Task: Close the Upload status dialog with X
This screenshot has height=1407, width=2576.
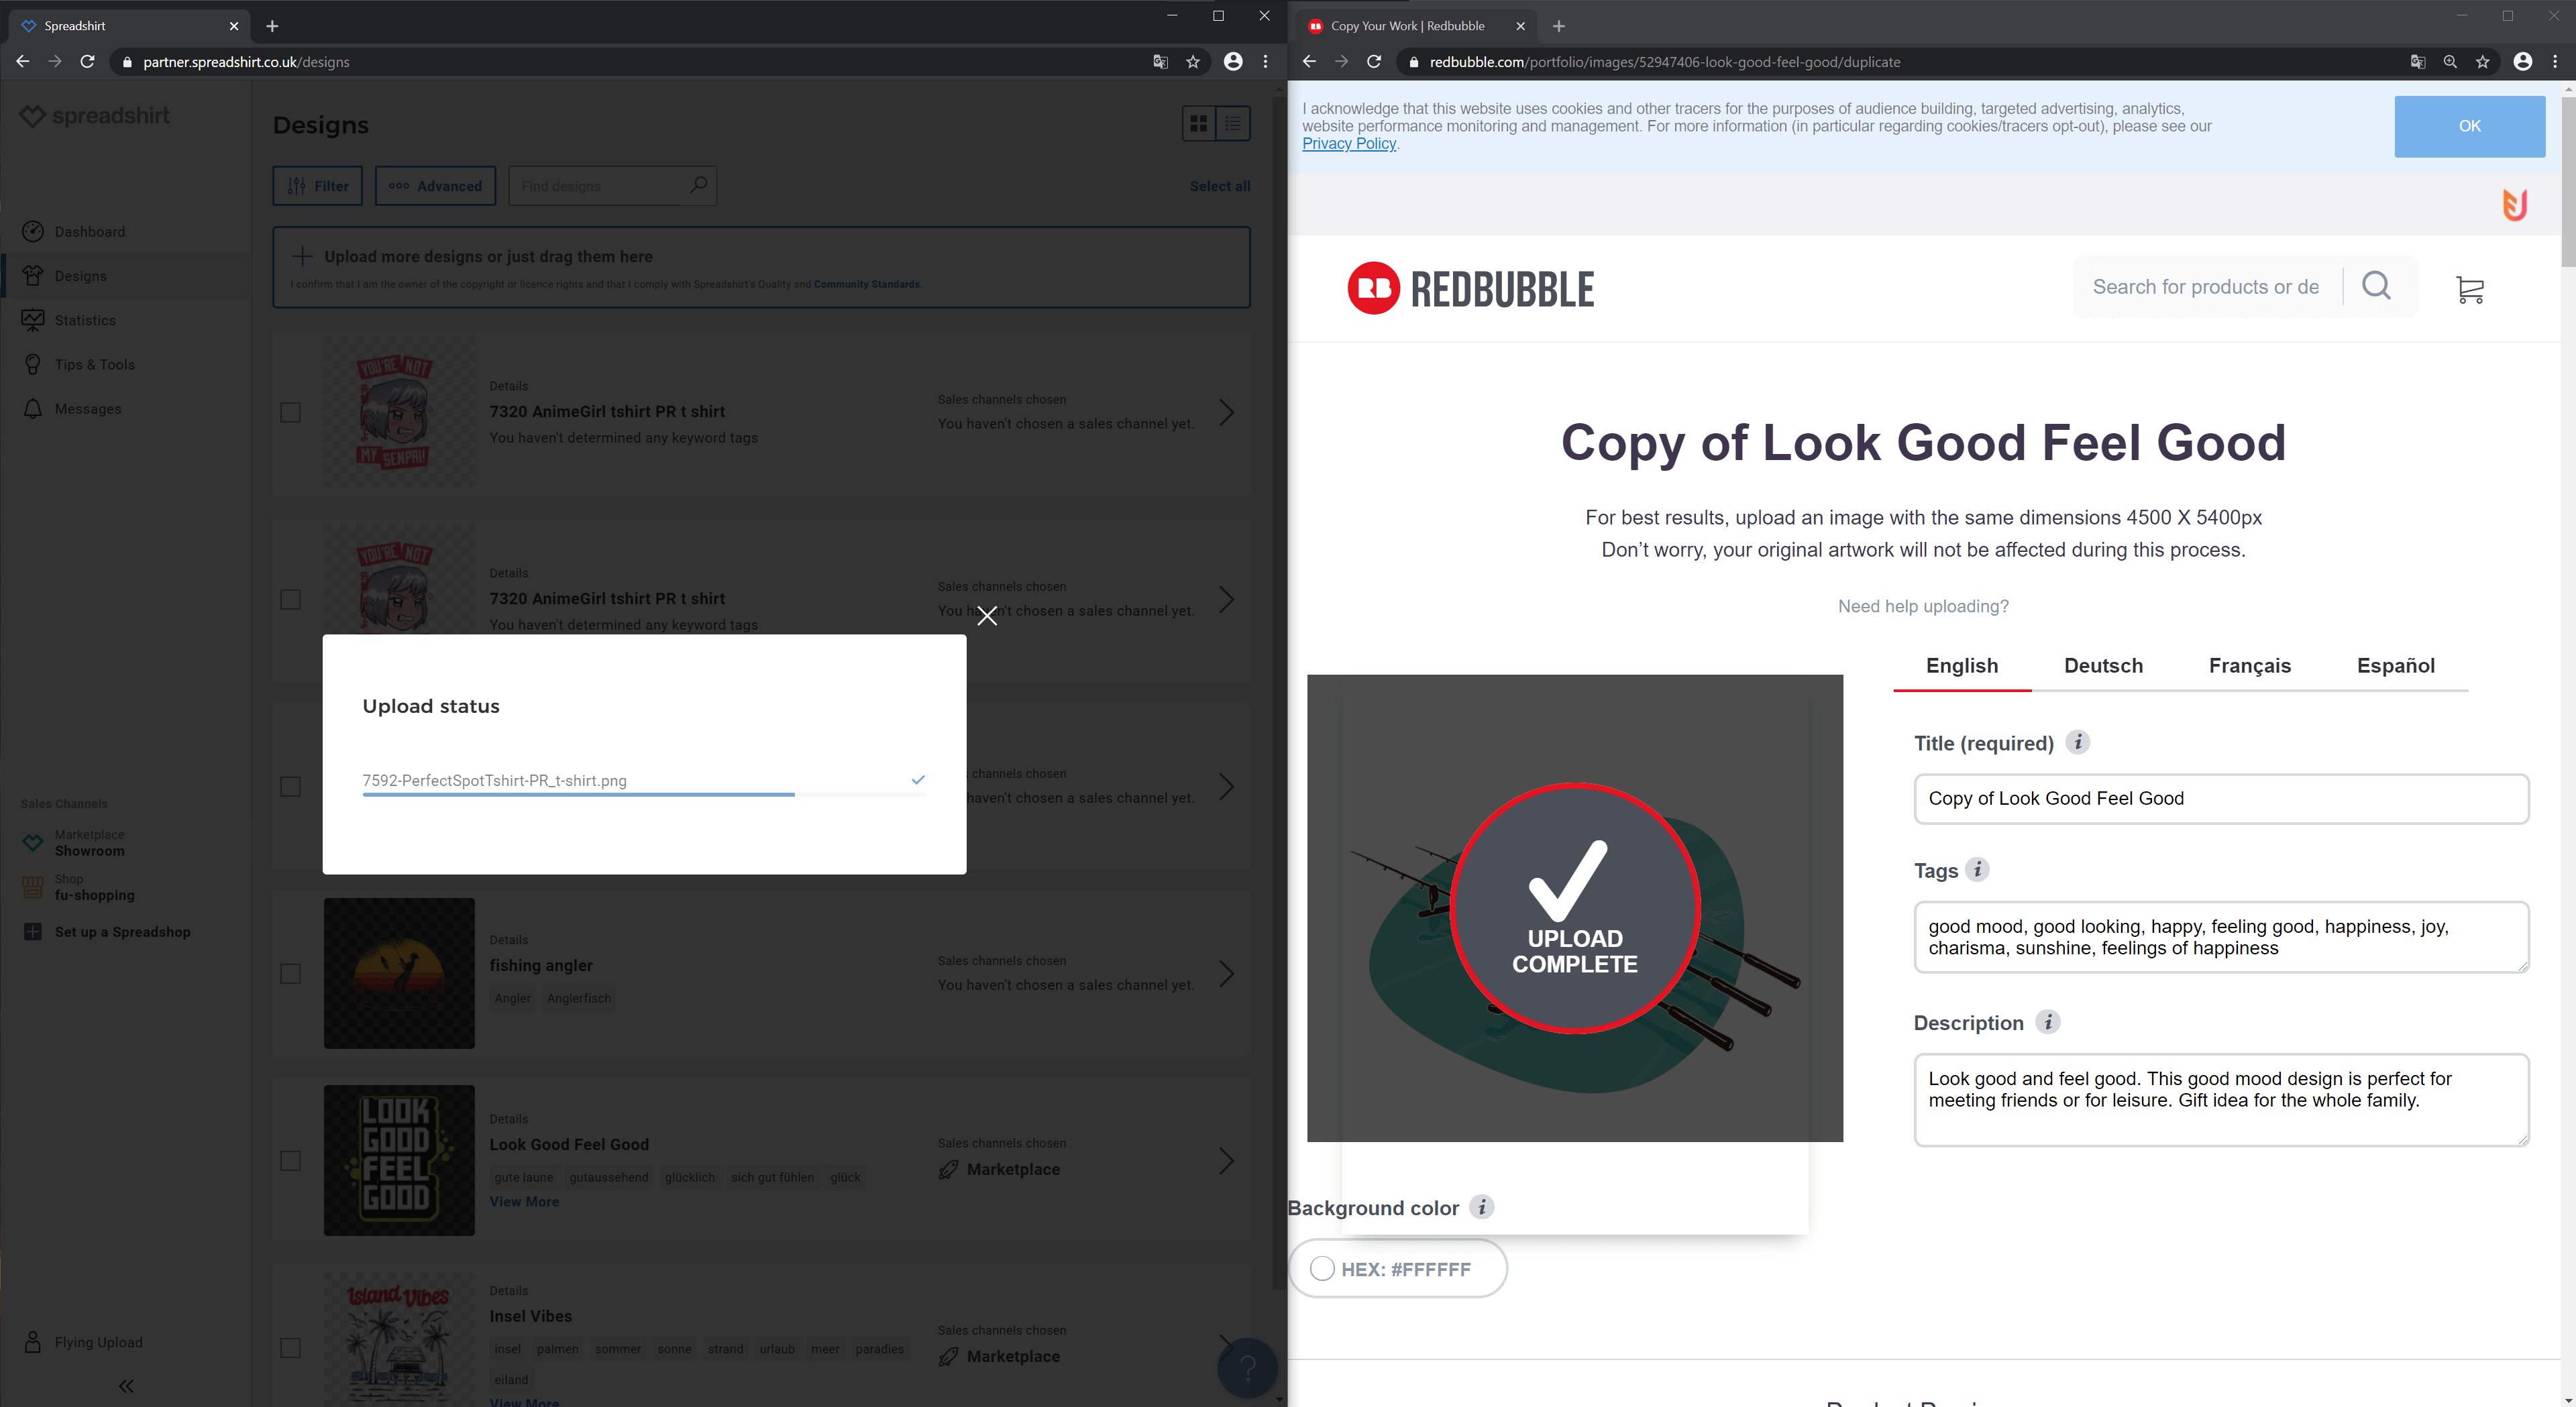Action: coord(986,616)
